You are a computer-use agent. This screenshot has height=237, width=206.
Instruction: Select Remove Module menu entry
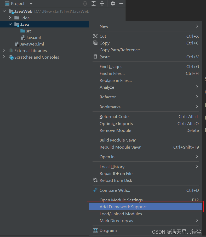[x=145, y=130]
